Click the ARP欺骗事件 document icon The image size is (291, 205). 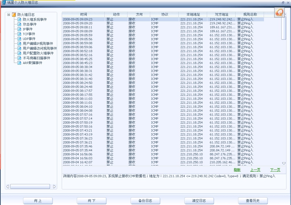coord(19,63)
